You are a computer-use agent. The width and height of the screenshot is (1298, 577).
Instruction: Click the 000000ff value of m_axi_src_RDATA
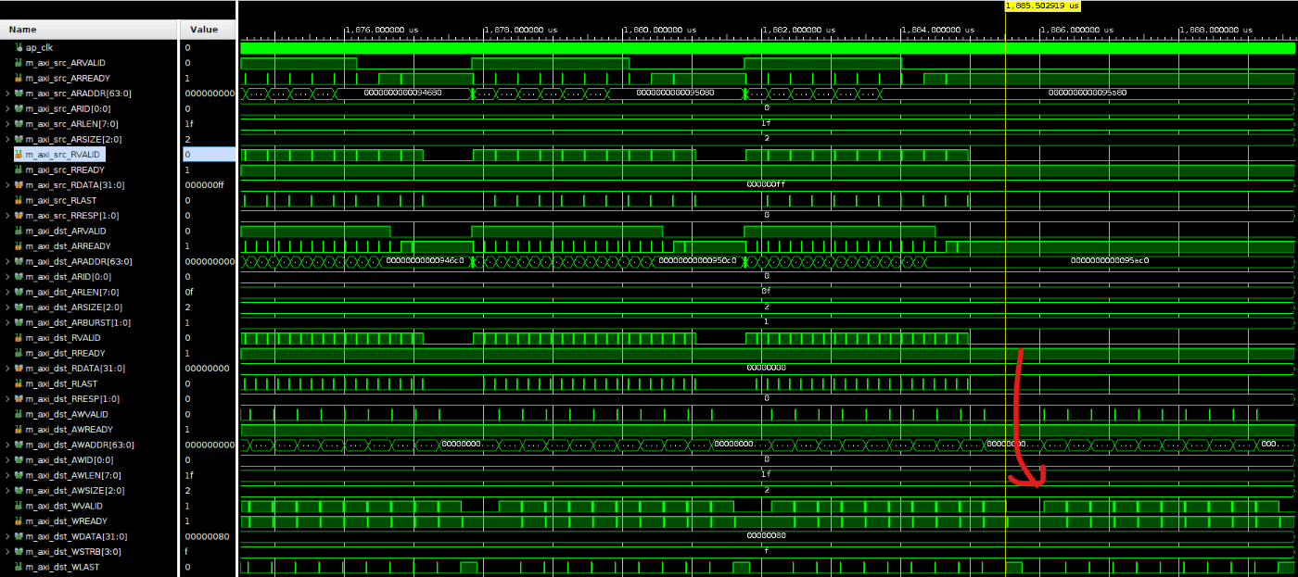point(204,184)
